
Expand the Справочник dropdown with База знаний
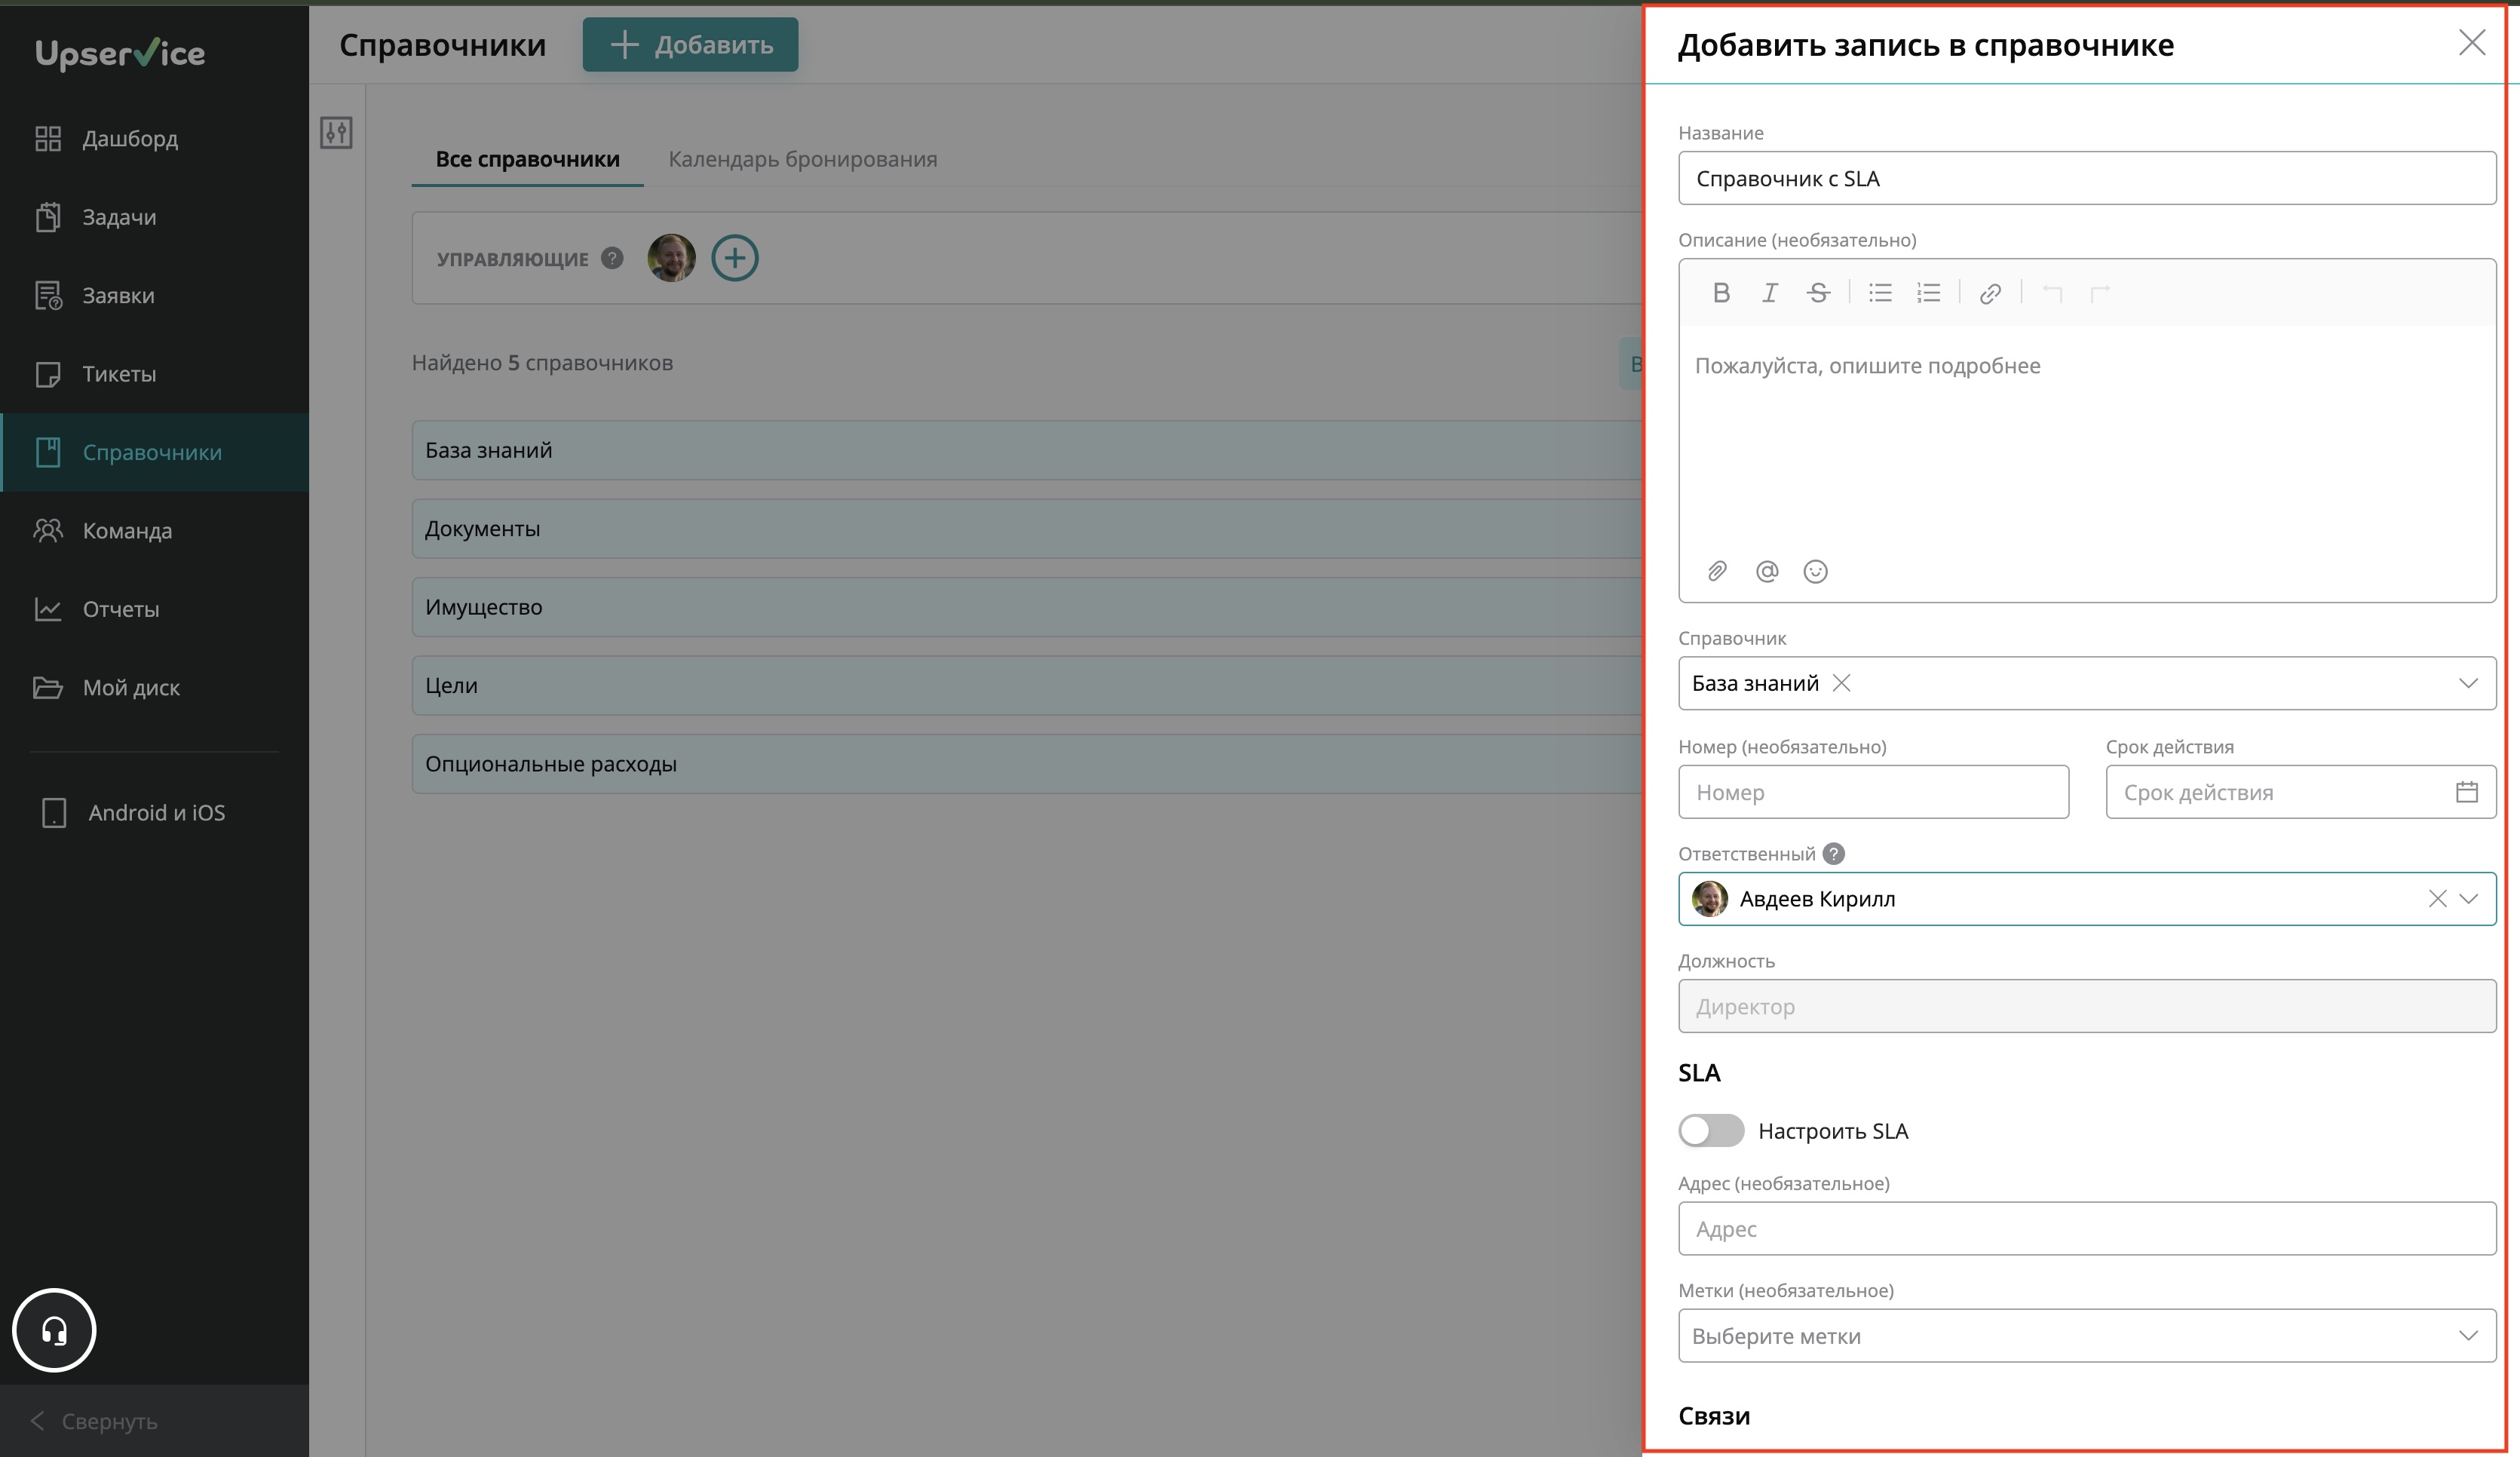point(2467,683)
